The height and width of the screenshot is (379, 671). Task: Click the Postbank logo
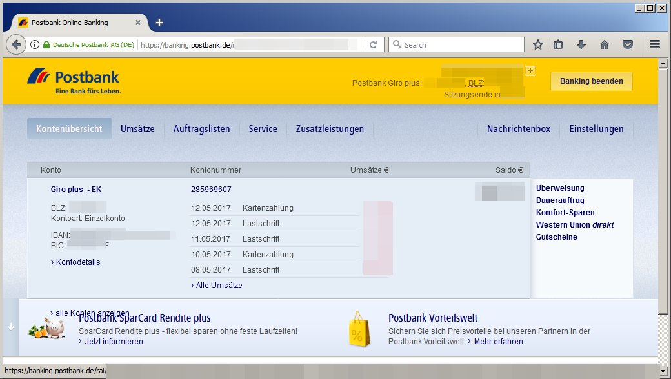click(x=74, y=81)
